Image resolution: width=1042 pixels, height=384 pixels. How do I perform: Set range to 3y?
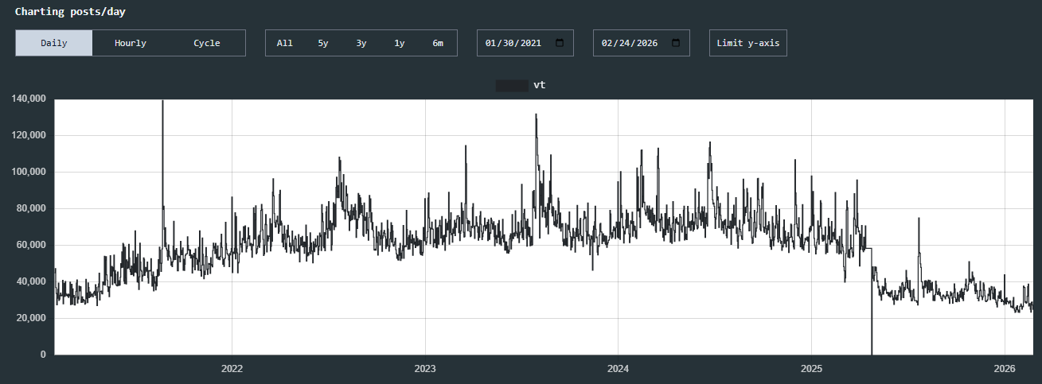[361, 43]
